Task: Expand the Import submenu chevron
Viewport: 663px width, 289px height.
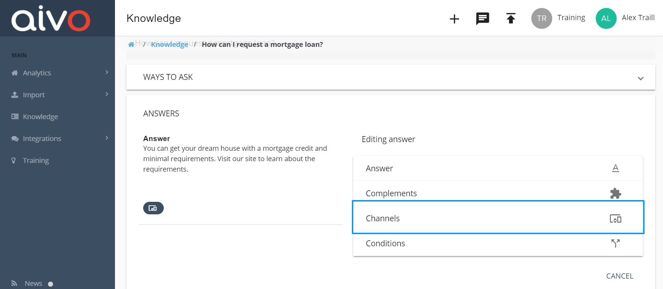Action: pyautogui.click(x=107, y=94)
